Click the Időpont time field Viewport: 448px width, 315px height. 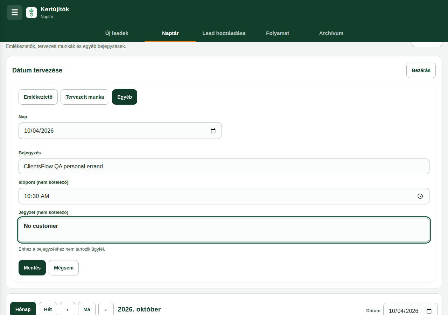pyautogui.click(x=224, y=196)
